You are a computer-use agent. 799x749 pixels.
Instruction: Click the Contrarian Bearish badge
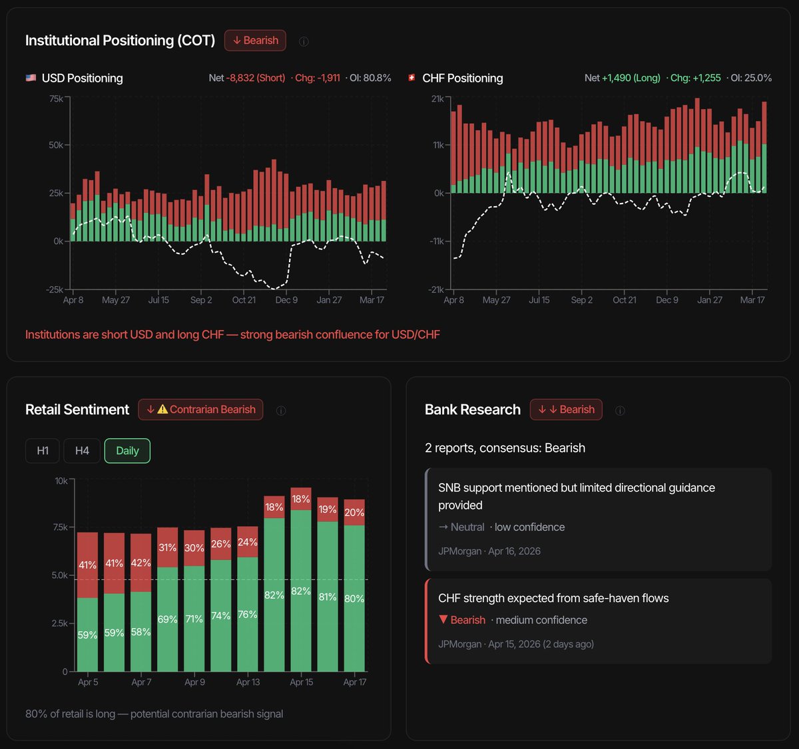coord(200,410)
